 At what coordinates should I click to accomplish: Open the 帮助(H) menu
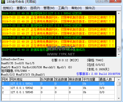(76, 8)
